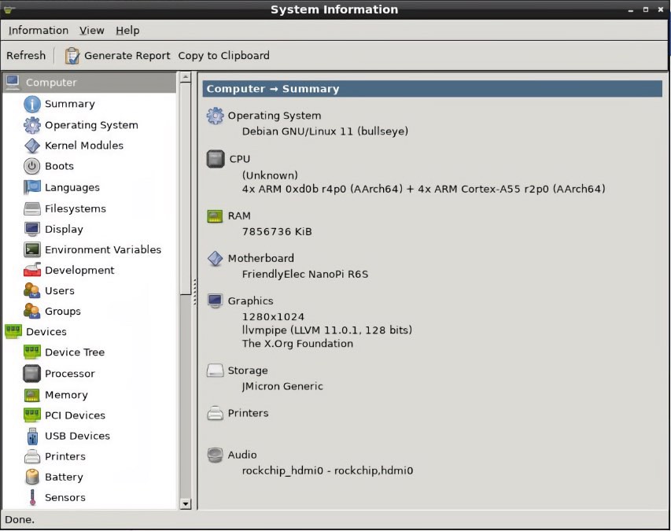Maximize the System Information window
The image size is (671, 531).
point(646,9)
